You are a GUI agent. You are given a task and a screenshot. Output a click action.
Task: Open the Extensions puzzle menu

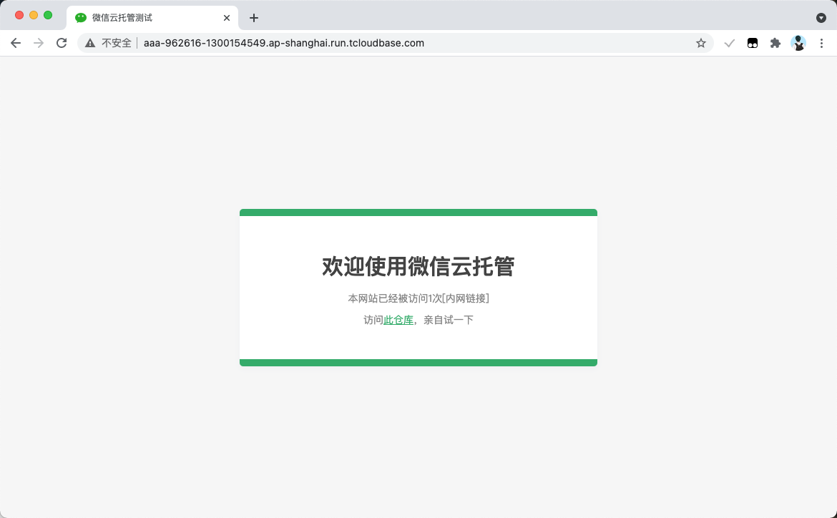coord(775,43)
